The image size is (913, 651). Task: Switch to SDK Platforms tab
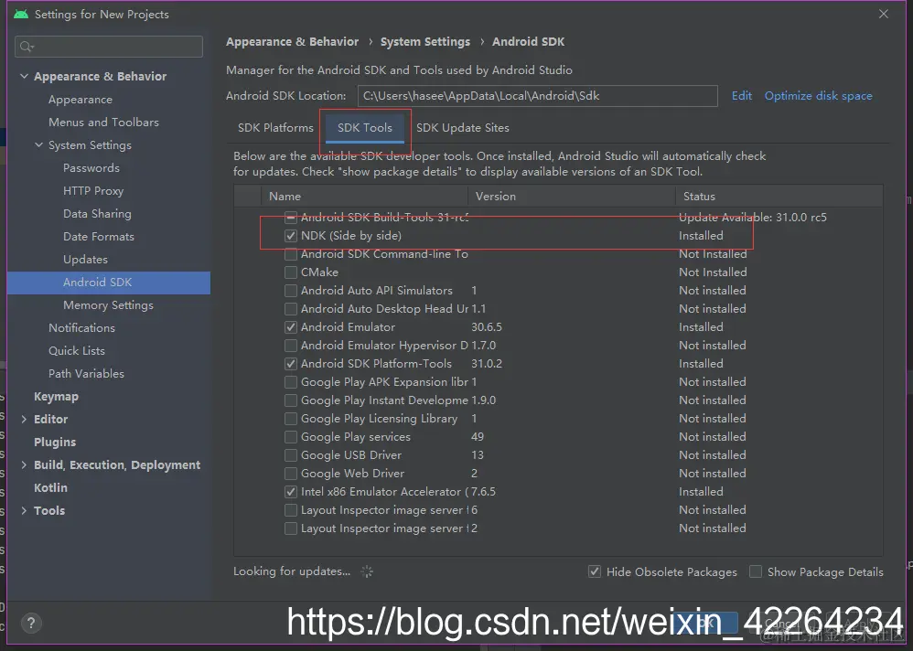[275, 127]
